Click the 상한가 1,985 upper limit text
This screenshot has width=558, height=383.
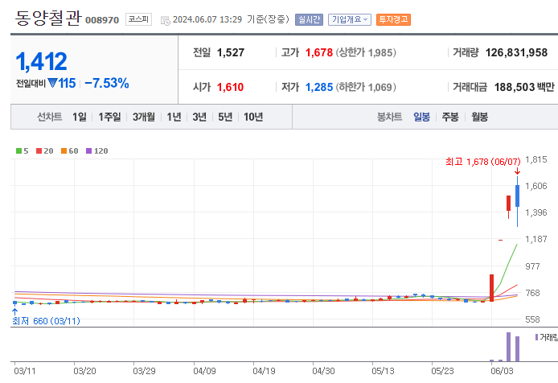click(366, 53)
